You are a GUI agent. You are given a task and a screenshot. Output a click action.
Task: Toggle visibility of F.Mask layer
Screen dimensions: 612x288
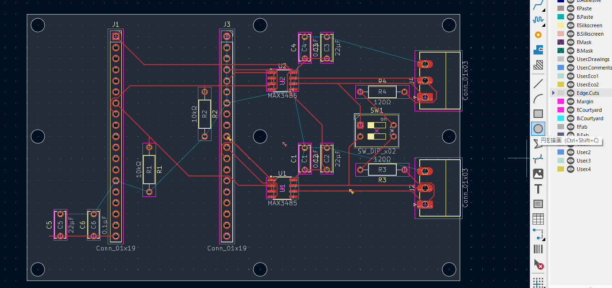[571, 42]
